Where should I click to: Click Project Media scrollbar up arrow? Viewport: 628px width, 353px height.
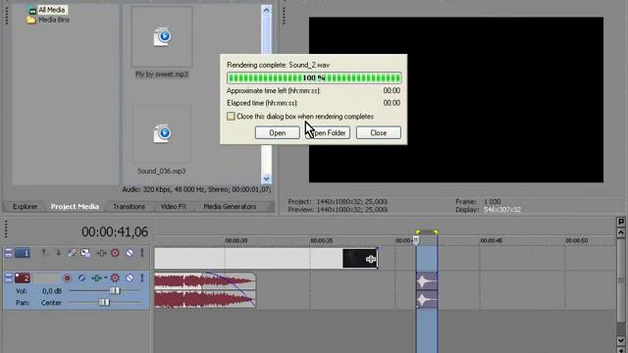(266, 10)
